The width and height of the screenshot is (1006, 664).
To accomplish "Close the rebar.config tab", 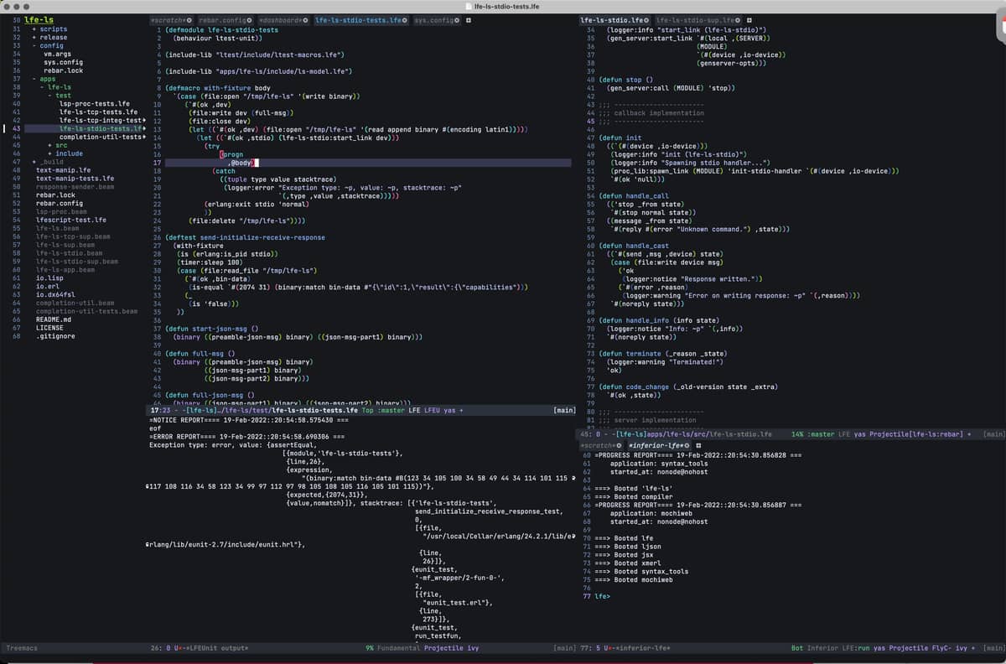I will (249, 19).
